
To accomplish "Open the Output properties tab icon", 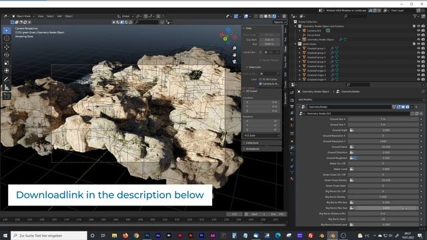I will (x=292, y=107).
